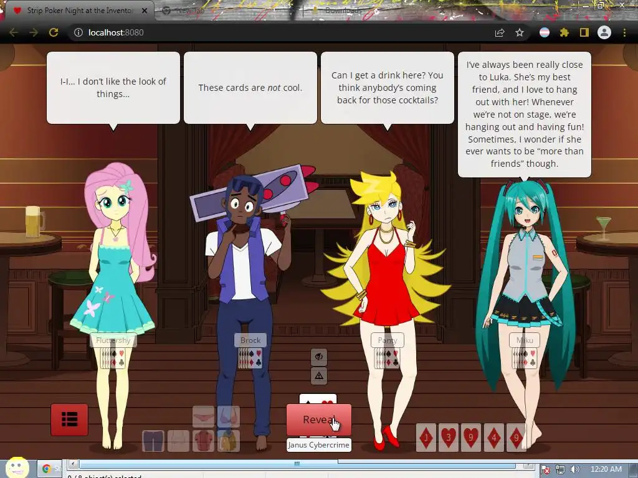The height and width of the screenshot is (478, 638).
Task: Bookmark this page with star icon
Action: 520,32
